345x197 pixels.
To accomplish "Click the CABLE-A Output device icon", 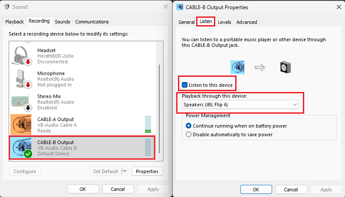I will 22,125.
